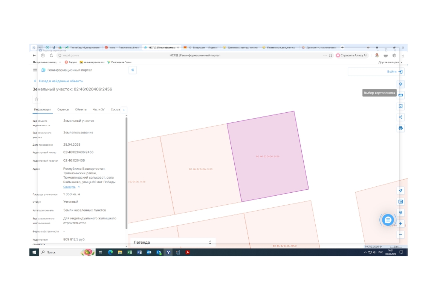Switch to the Сервисы tab
Screen dimensions: 437x308
click(x=63, y=110)
